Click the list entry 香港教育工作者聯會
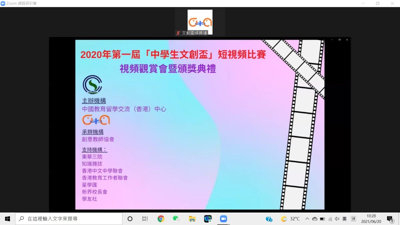The height and width of the screenshot is (225, 400). (105, 178)
